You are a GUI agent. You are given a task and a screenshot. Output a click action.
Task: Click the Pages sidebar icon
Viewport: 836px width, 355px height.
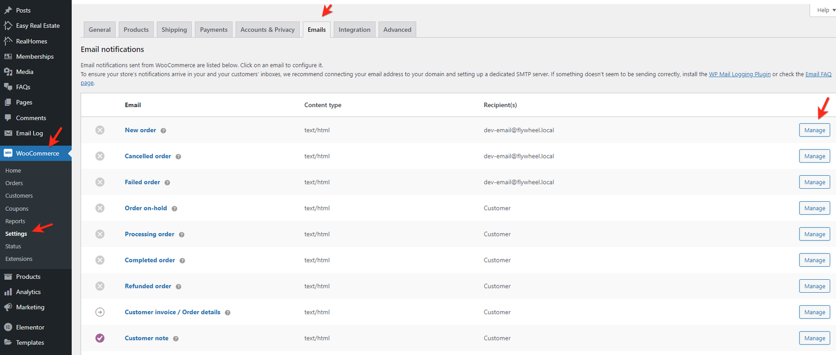point(8,102)
